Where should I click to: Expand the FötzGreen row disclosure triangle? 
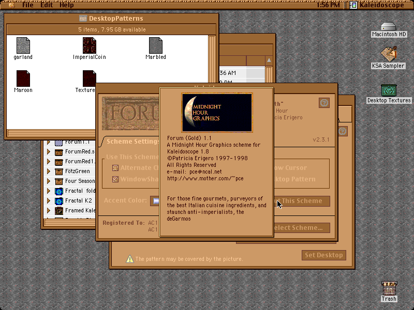point(49,172)
